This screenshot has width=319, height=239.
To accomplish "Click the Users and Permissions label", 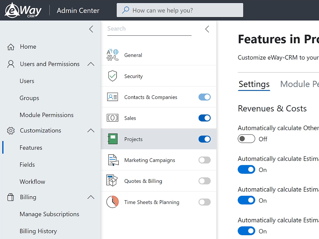I will [50, 64].
